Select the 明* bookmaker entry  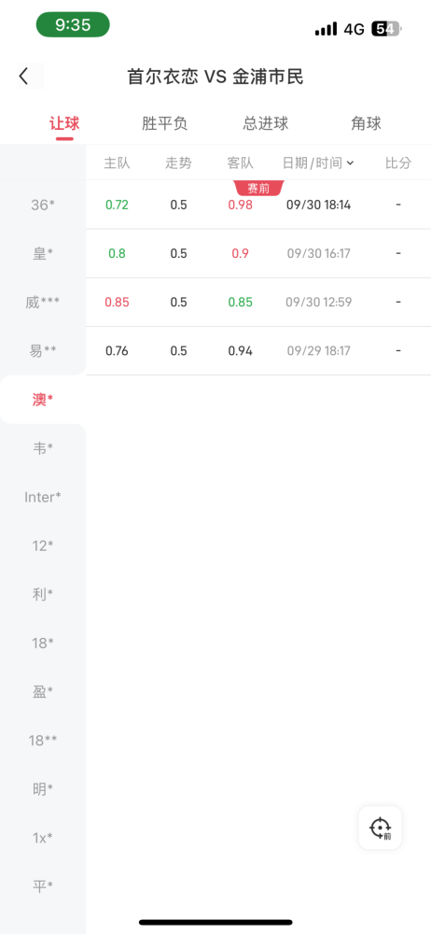[x=43, y=789]
